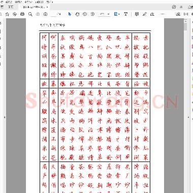193x193 pixels.
Task: Share the file by email envelope icon
Action: [186, 14]
